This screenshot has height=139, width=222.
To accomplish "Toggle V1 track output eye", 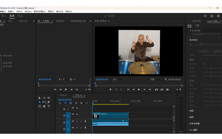I will click(x=77, y=114).
